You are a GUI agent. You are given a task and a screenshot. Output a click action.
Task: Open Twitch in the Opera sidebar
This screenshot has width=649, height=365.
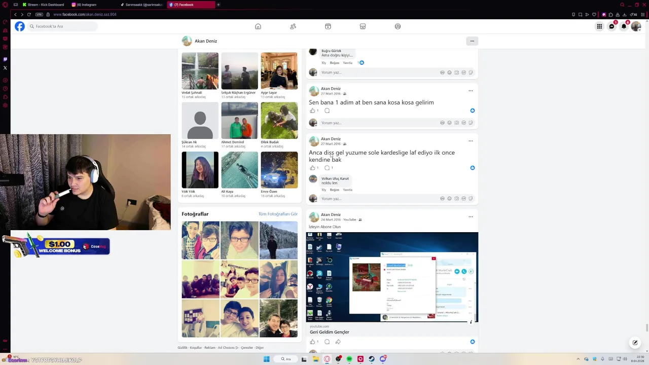pos(5,59)
